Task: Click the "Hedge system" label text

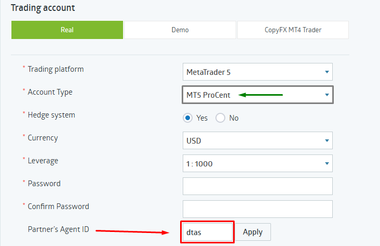Action: coord(51,115)
